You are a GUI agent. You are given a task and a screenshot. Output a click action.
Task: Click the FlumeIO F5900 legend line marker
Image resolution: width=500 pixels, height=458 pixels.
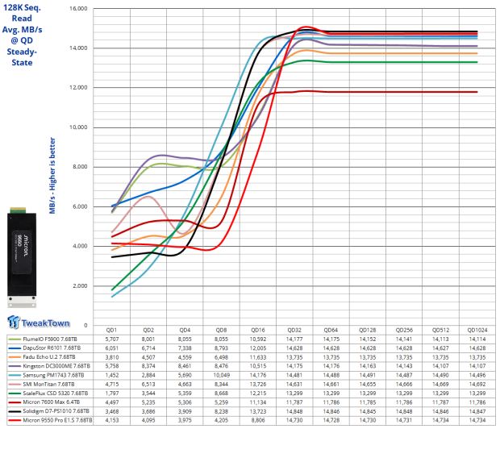(x=15, y=341)
